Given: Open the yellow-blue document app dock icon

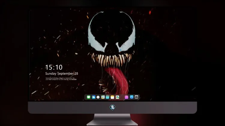Looking at the screenshot, I should click(103, 97).
